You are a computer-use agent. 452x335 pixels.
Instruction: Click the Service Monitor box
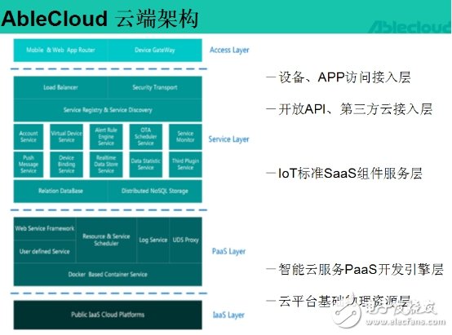click(x=185, y=137)
